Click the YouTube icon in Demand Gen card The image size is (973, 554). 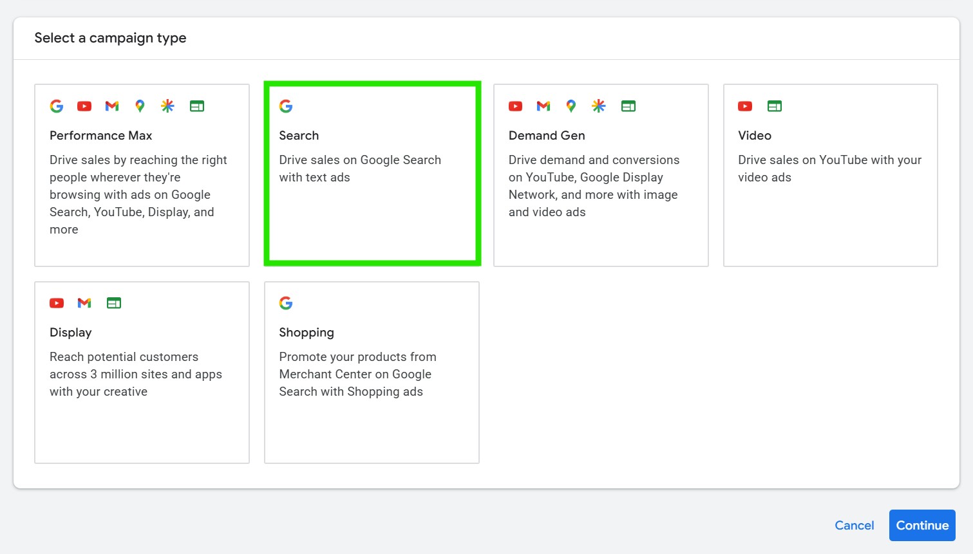click(x=516, y=106)
